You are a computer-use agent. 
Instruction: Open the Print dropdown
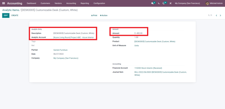94,15
